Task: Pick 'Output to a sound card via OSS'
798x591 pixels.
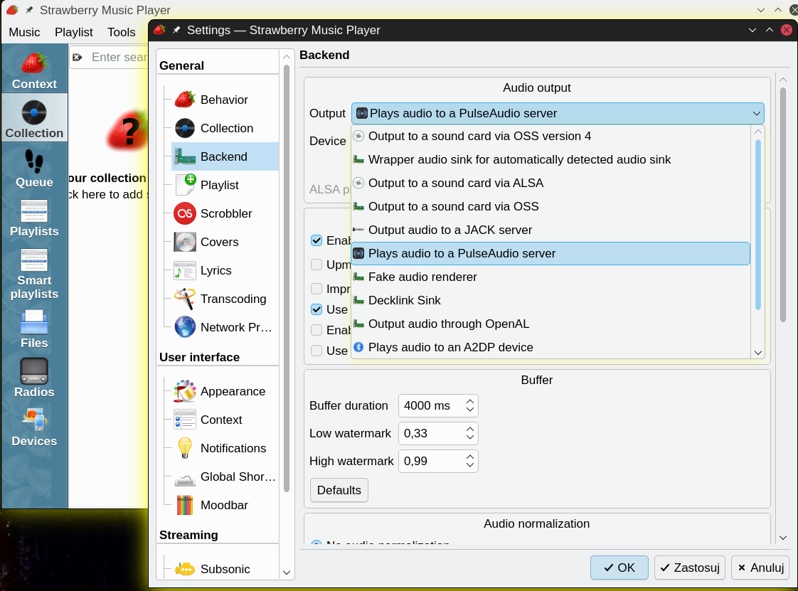Action: [x=550, y=207]
